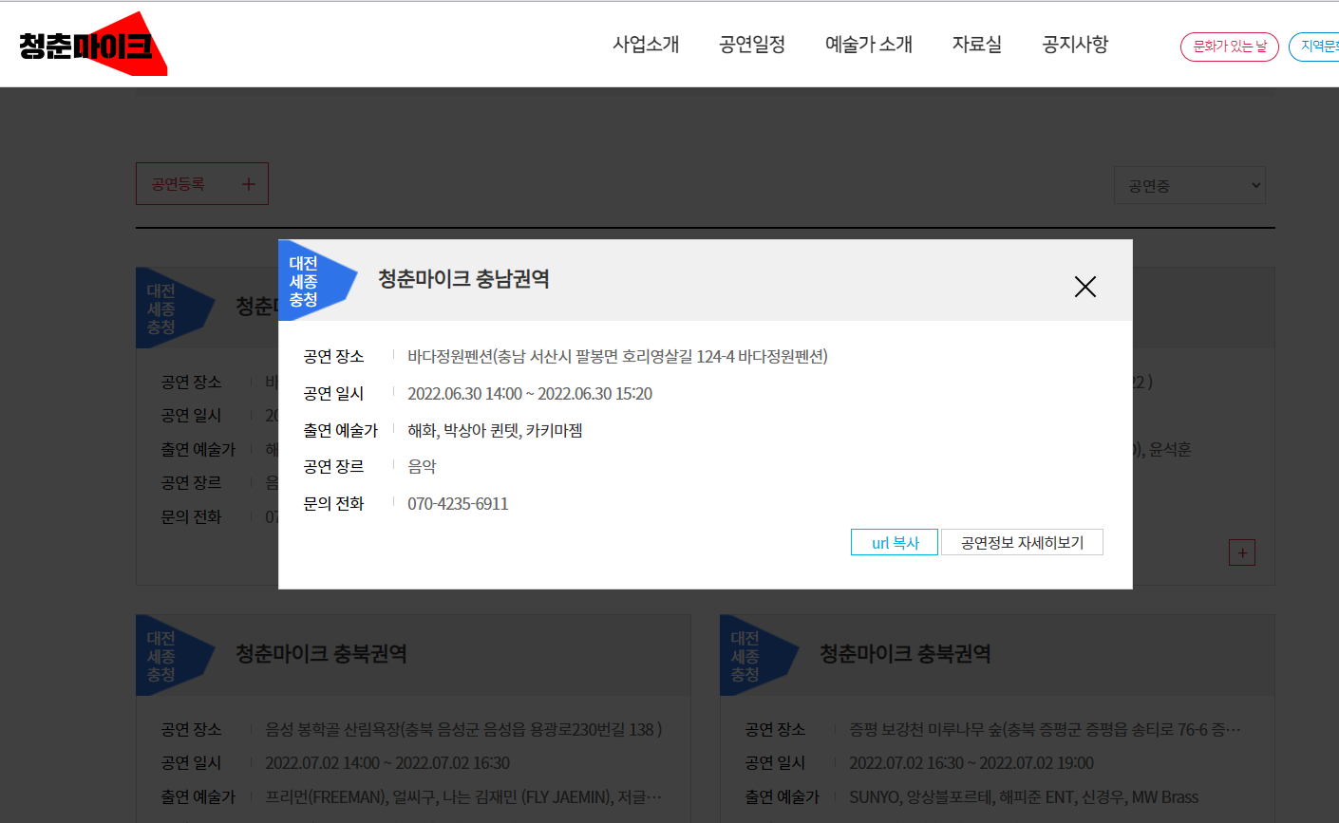The image size is (1339, 823).
Task: Open the 공연일정 menu
Action: [x=752, y=45]
